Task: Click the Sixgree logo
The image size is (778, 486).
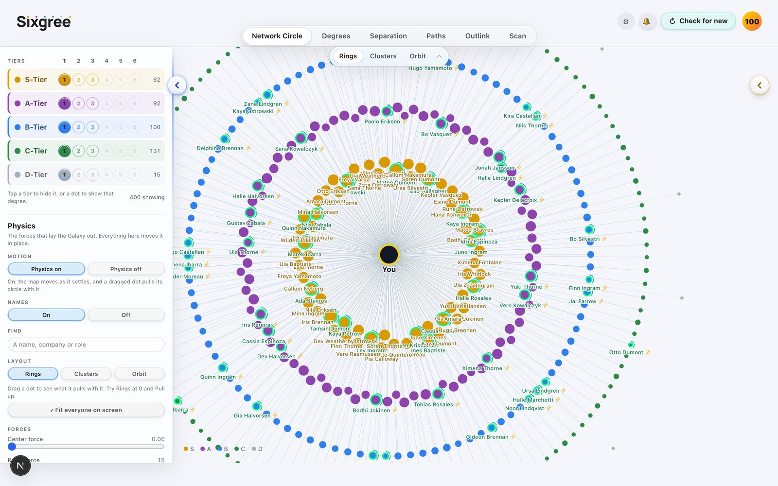Action: (44, 22)
